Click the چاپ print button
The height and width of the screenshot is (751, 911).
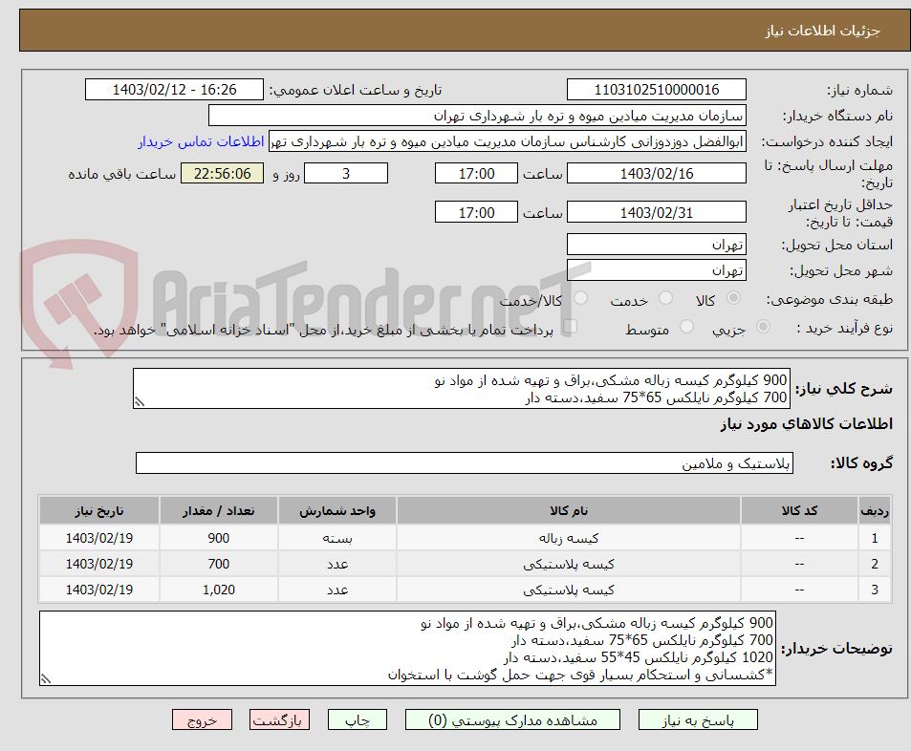pos(357,719)
